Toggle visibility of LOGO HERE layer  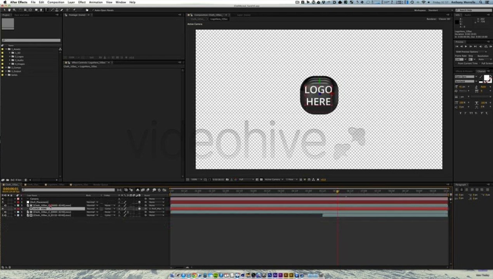click(3, 208)
